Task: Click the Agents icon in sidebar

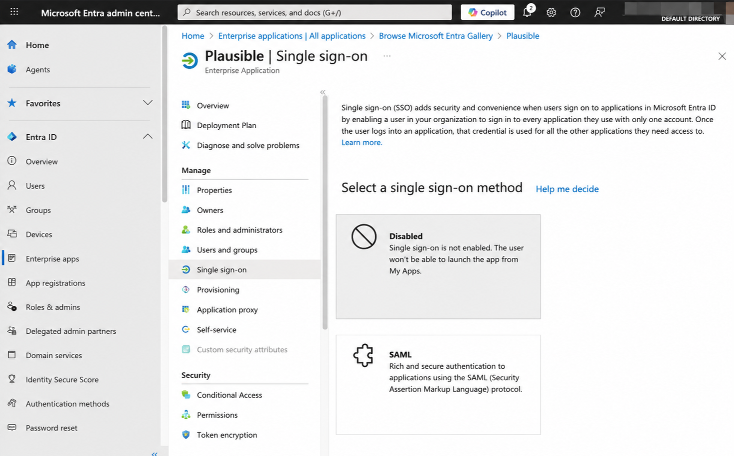Action: (12, 69)
